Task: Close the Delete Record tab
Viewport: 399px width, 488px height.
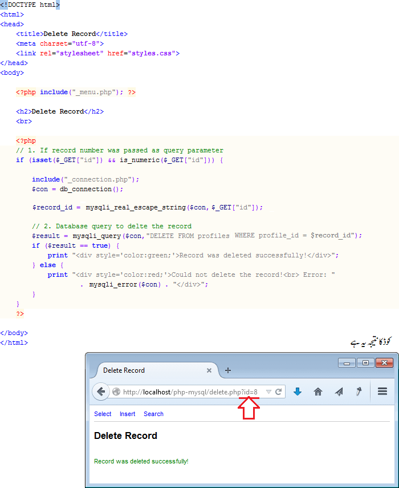Action: (x=209, y=370)
